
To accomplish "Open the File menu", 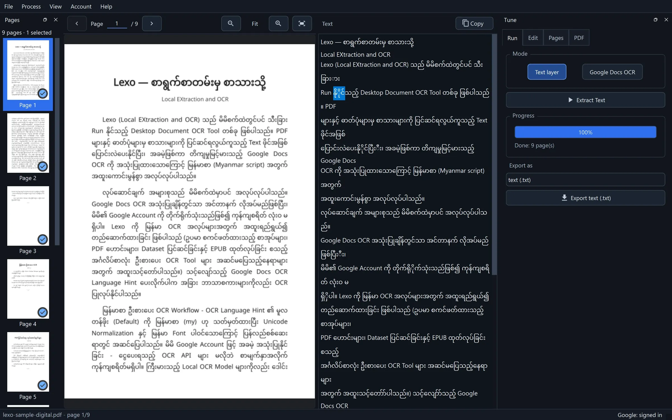I will point(9,6).
